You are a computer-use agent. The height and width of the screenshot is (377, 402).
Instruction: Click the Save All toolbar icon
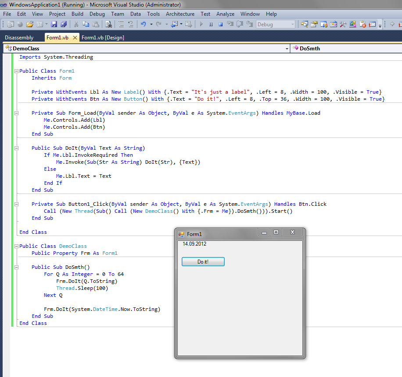click(64, 25)
